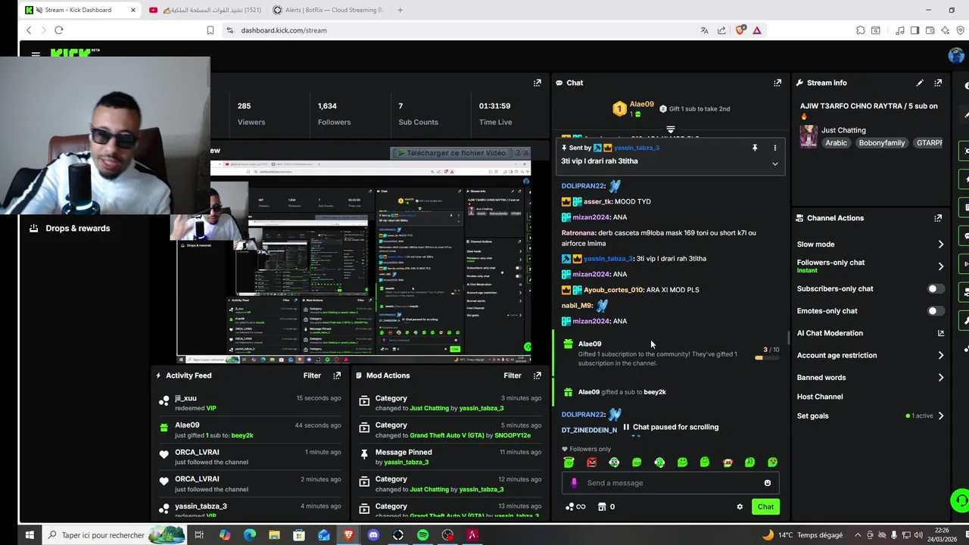Image resolution: width=969 pixels, height=545 pixels.
Task: Expand Account age restriction settings
Action: [x=940, y=355]
